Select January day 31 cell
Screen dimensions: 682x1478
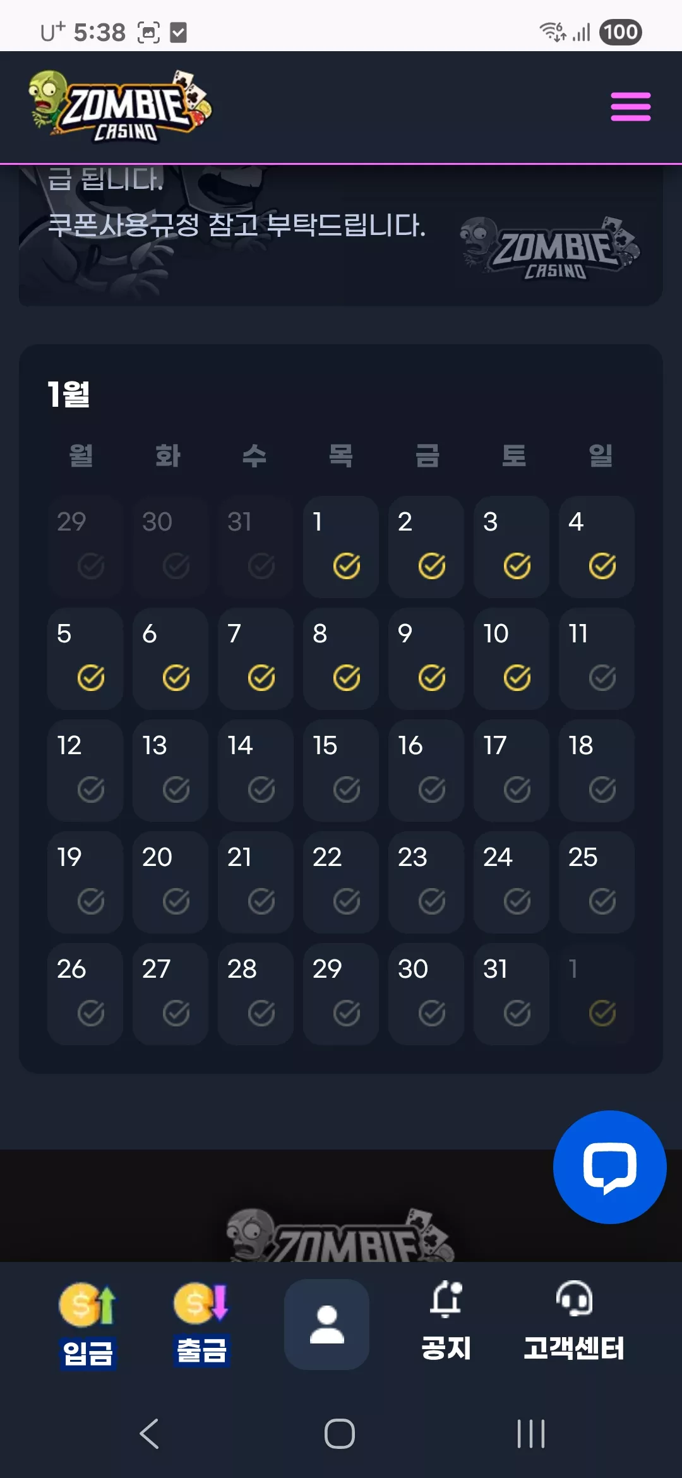tap(512, 994)
